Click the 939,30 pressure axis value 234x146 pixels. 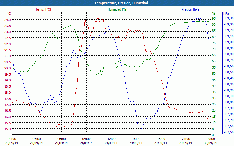(x=228, y=24)
